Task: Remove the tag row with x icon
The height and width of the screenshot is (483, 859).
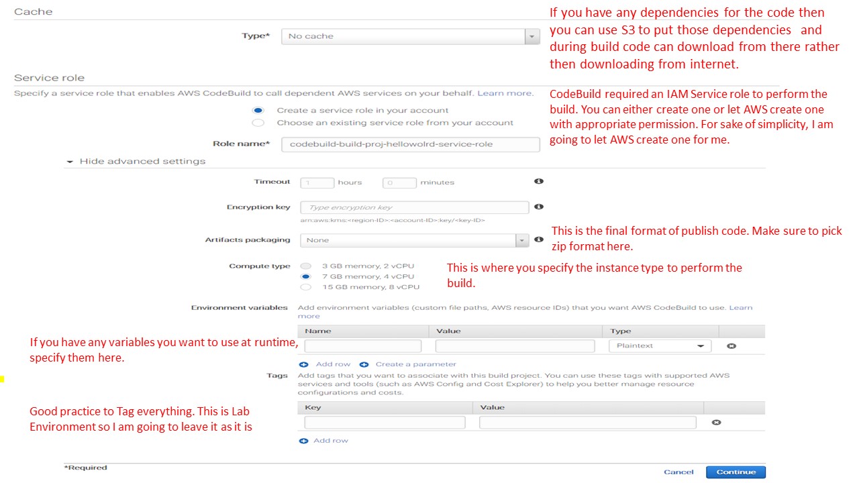Action: (716, 423)
